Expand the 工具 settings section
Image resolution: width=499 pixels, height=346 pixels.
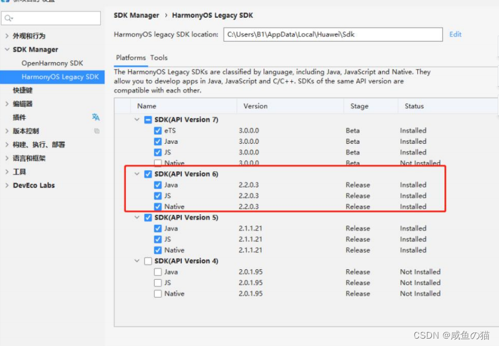(7, 172)
